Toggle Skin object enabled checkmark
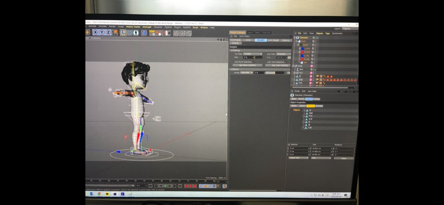Screen dimensions: 444x205 [315, 69]
